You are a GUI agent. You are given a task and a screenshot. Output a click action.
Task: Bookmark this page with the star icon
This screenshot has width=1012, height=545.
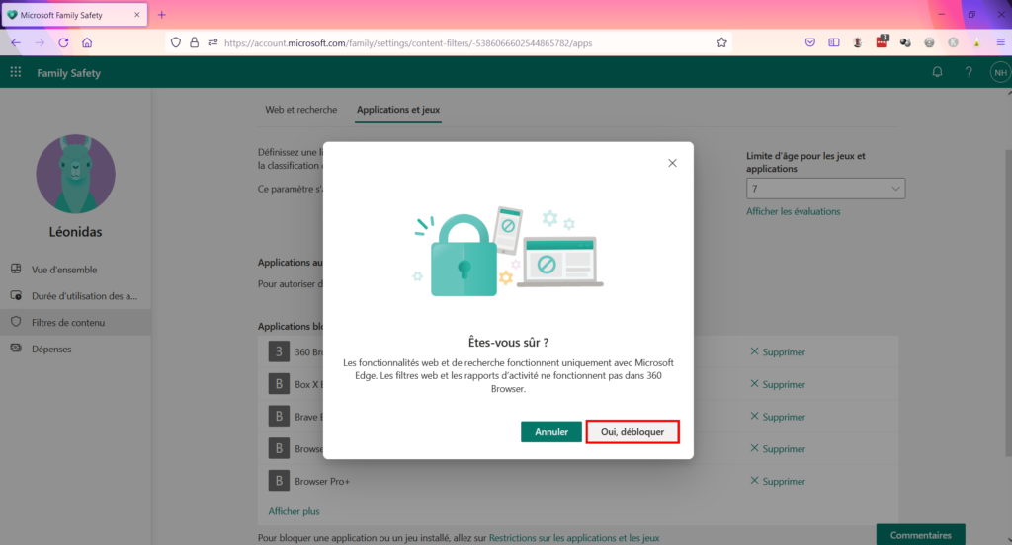(721, 42)
